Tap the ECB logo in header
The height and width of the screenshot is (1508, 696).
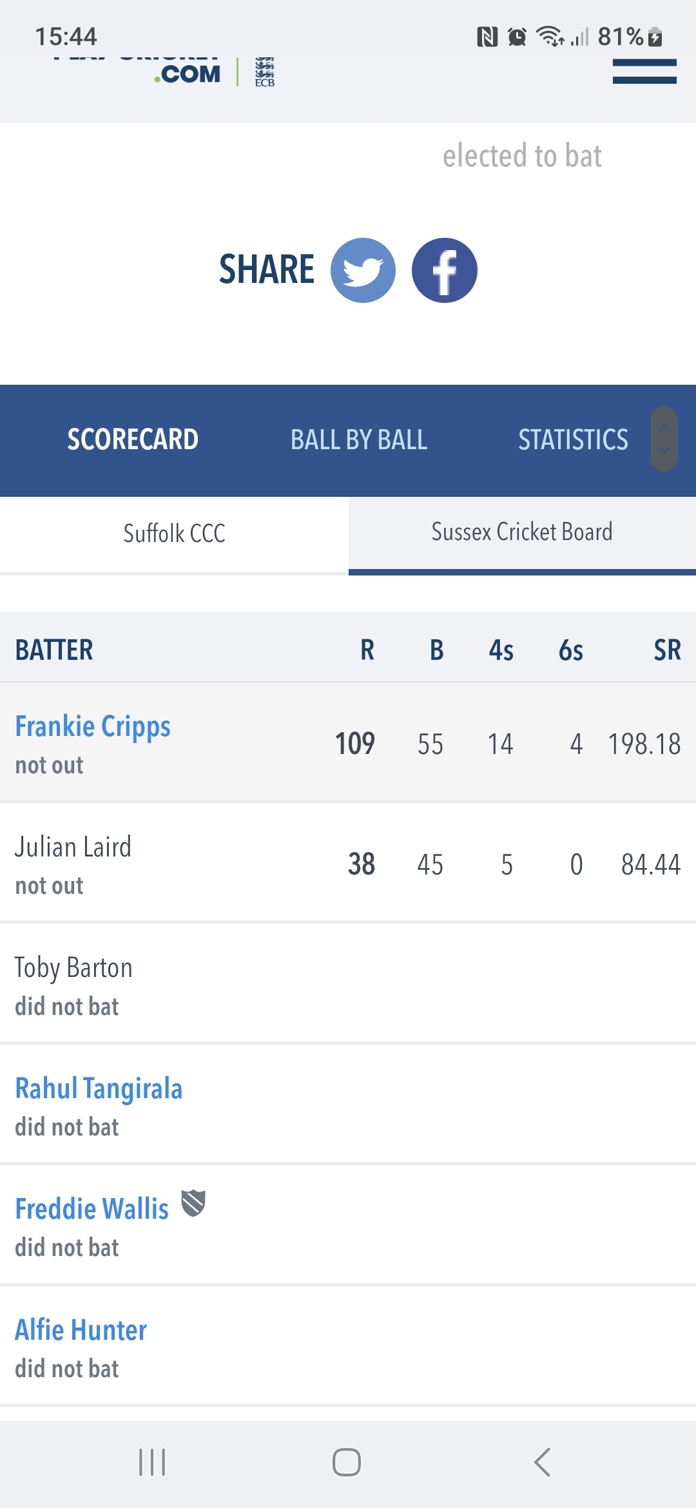click(x=265, y=72)
